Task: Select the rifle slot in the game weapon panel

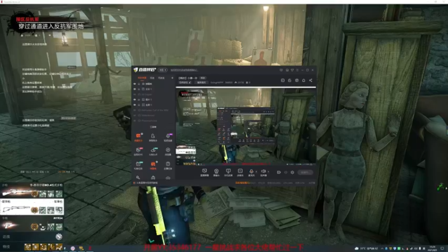Action: (x=32, y=191)
